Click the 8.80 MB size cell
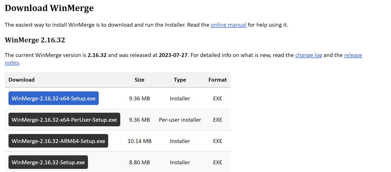The height and width of the screenshot is (172, 391). [x=139, y=162]
